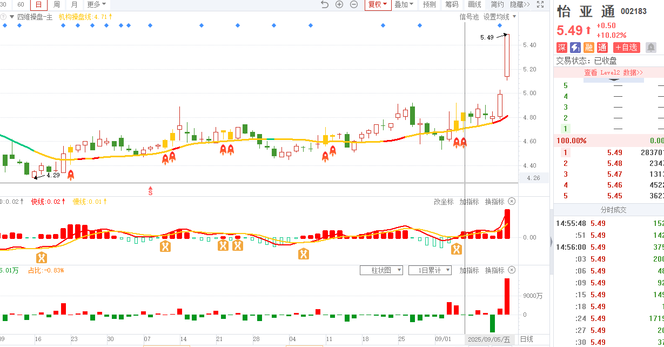664x347 pixels.
Task: Open the 复权 adjustment dropdown
Action: coord(378,4)
